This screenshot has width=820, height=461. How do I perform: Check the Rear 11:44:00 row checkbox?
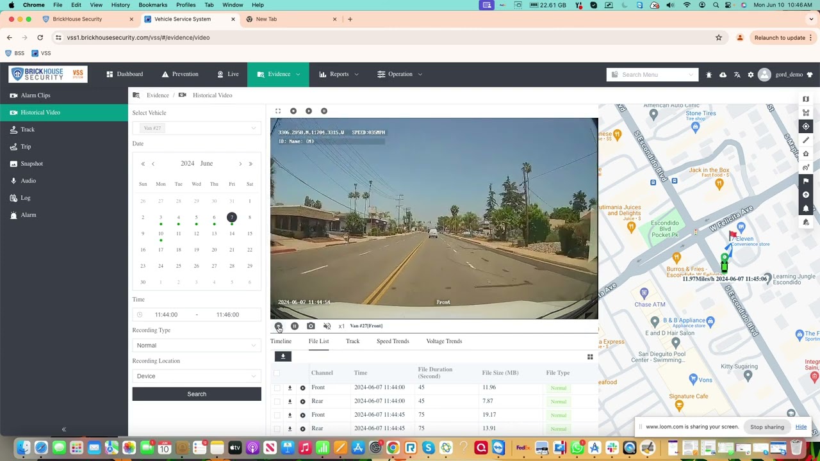point(277,401)
